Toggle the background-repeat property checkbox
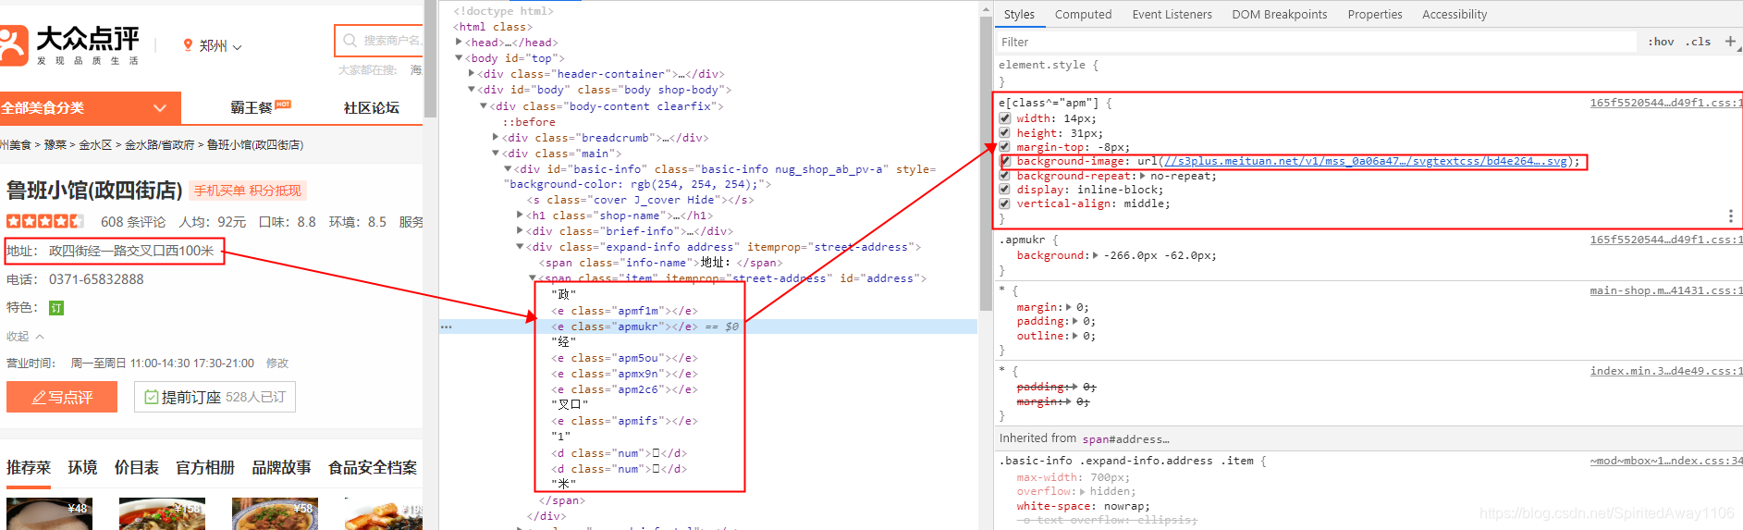 coord(1004,176)
